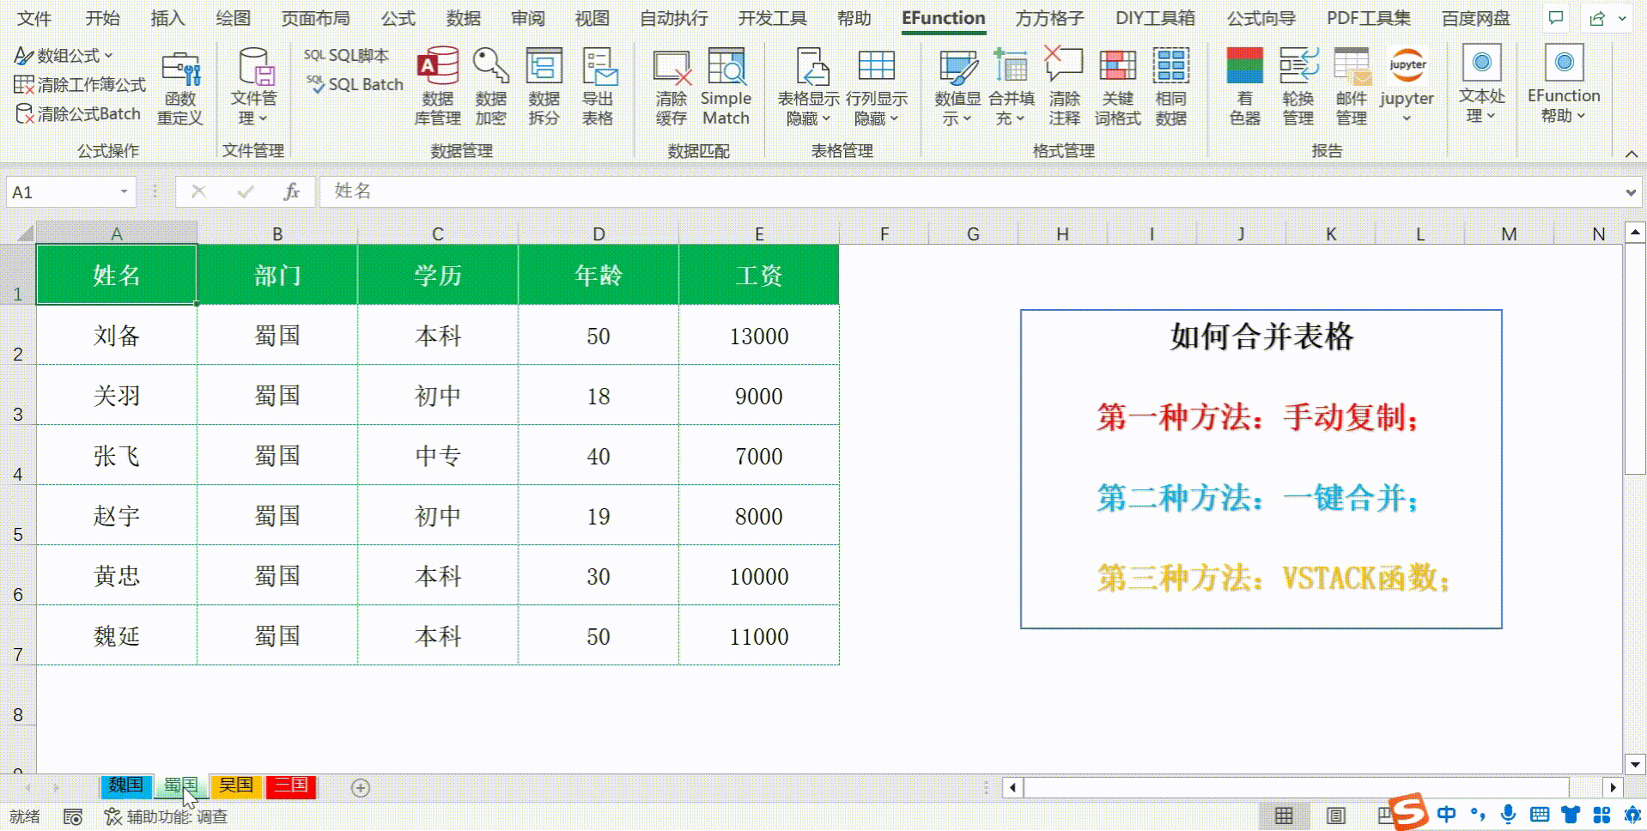
Task: Click 辅助功能: 调查 in status bar
Action: coord(167,816)
